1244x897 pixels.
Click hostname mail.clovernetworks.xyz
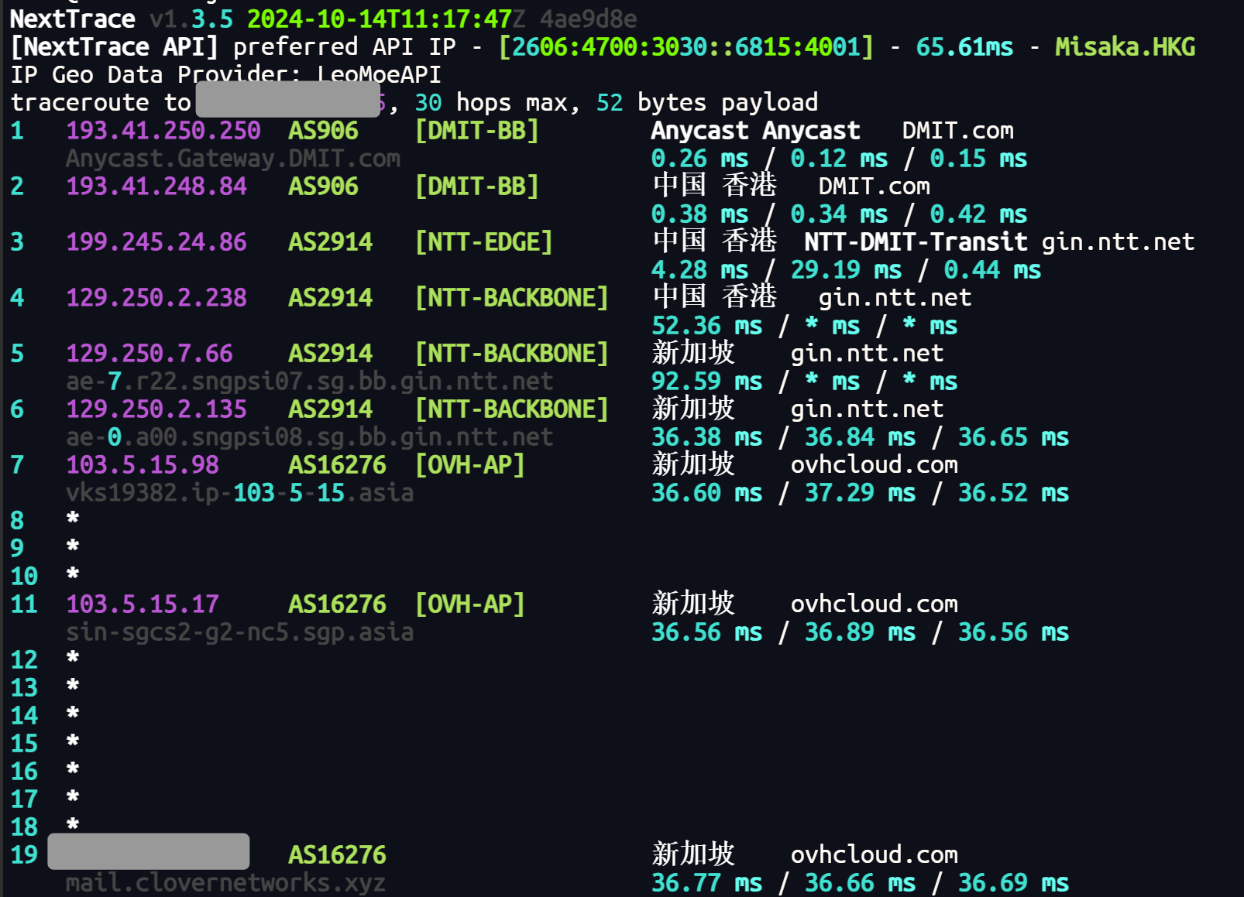pos(226,883)
